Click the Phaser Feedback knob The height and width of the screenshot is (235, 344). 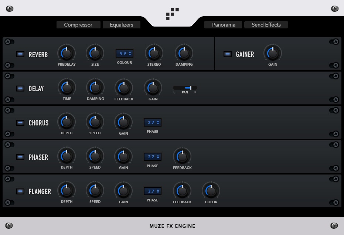[x=182, y=156]
